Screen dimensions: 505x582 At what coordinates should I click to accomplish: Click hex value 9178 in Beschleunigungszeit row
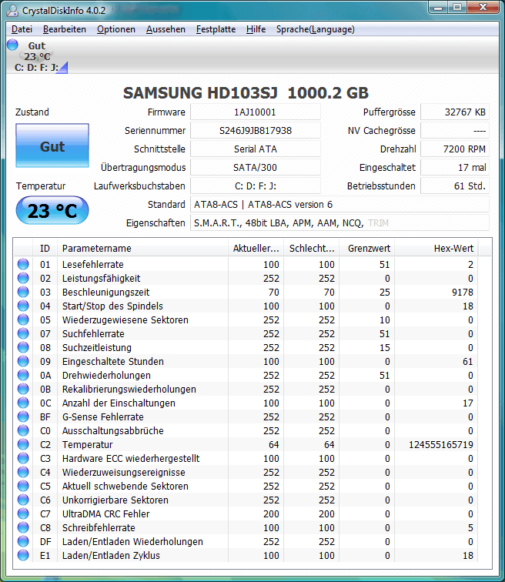pyautogui.click(x=463, y=292)
